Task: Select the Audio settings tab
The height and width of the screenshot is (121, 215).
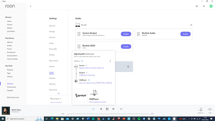Action: (51, 72)
